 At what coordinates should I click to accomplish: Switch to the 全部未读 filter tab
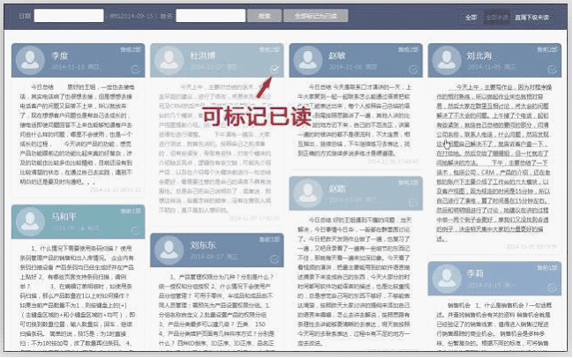(496, 17)
